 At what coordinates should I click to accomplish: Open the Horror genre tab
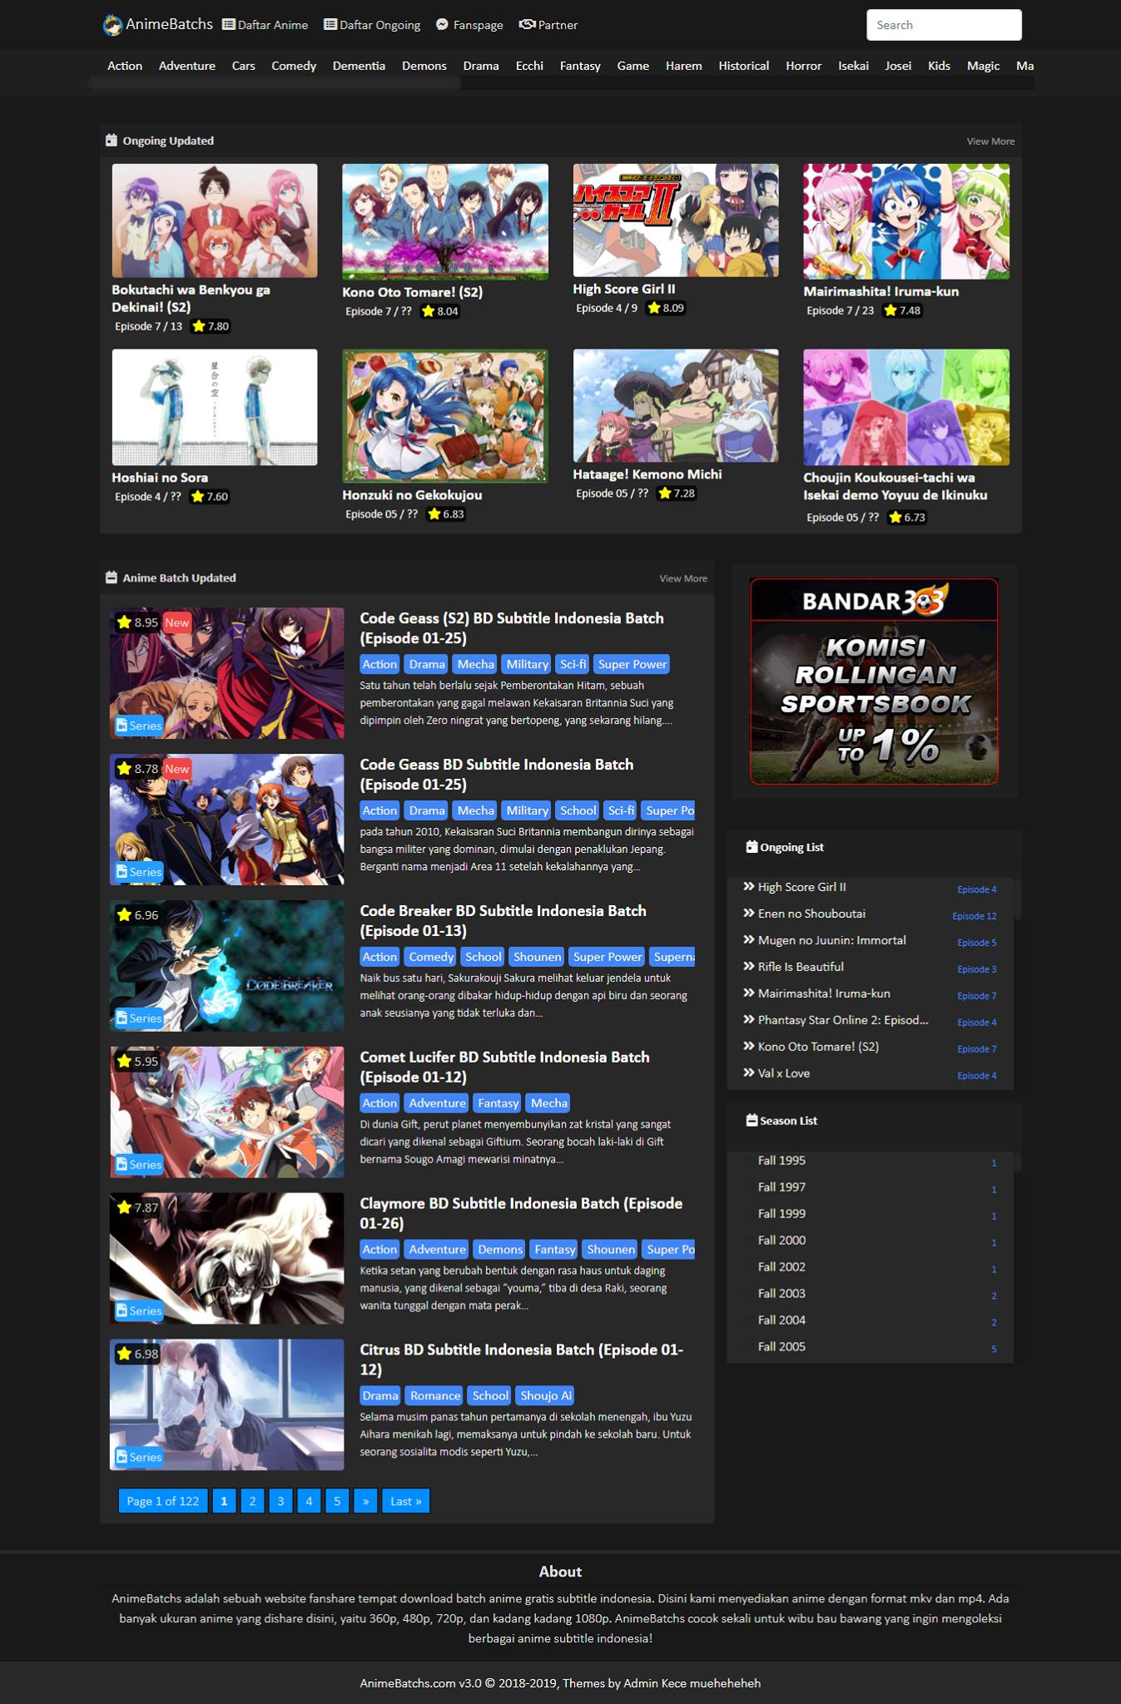(803, 66)
